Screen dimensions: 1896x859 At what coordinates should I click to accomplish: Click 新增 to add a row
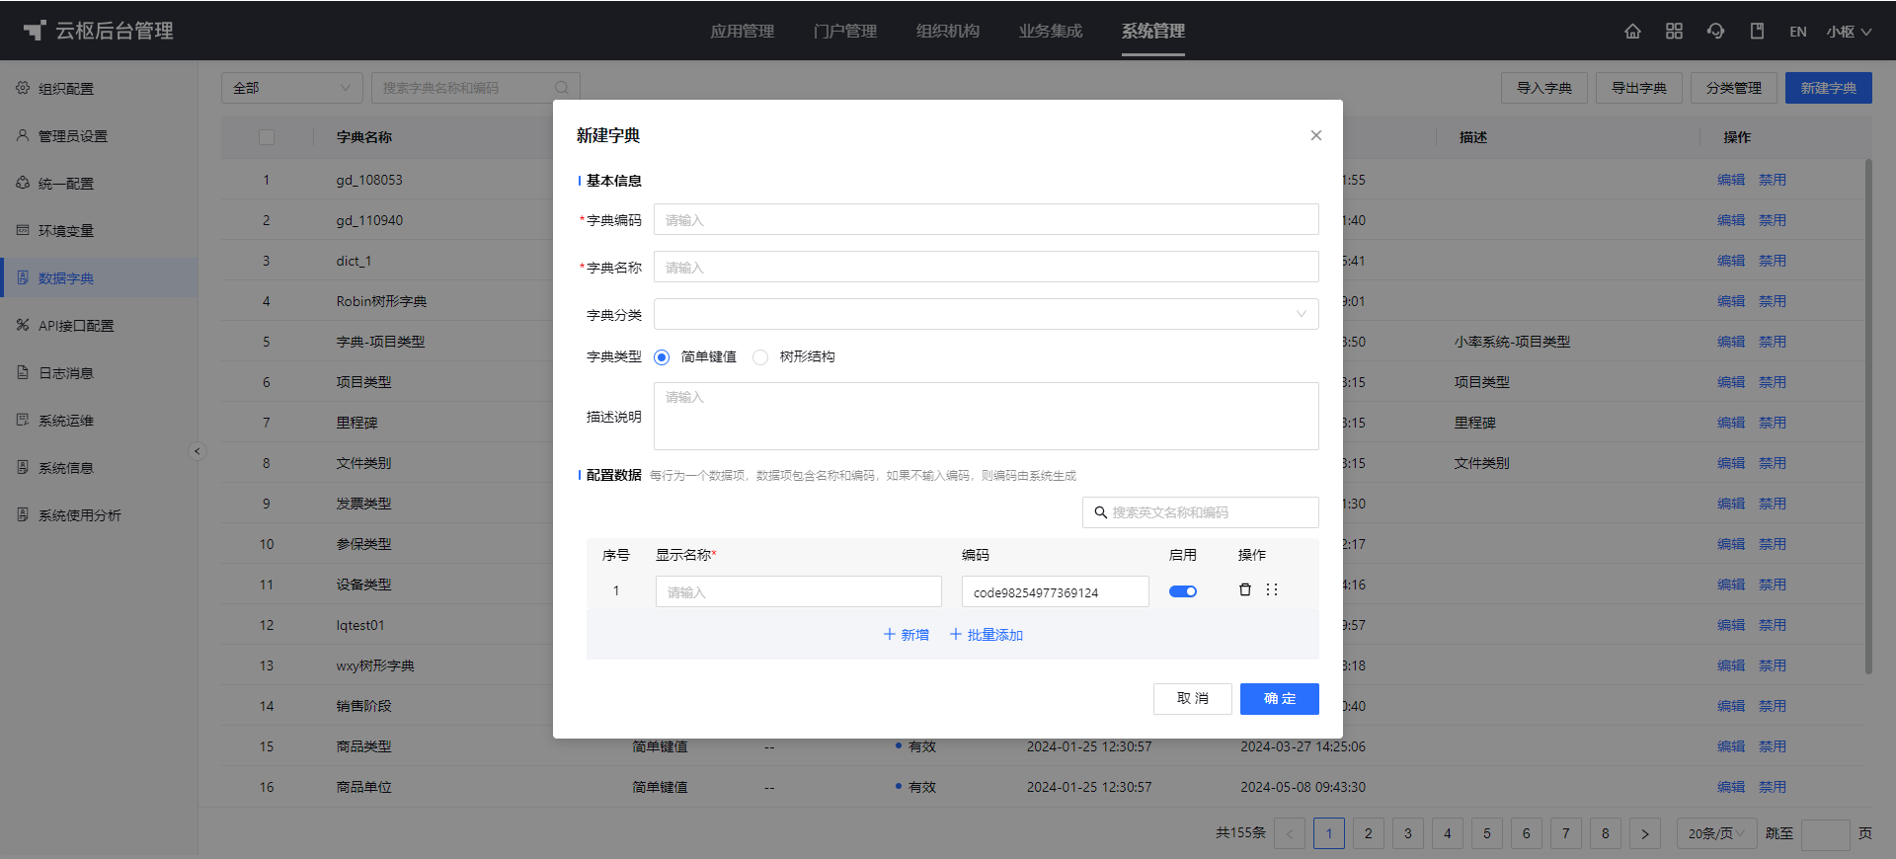[x=906, y=635]
